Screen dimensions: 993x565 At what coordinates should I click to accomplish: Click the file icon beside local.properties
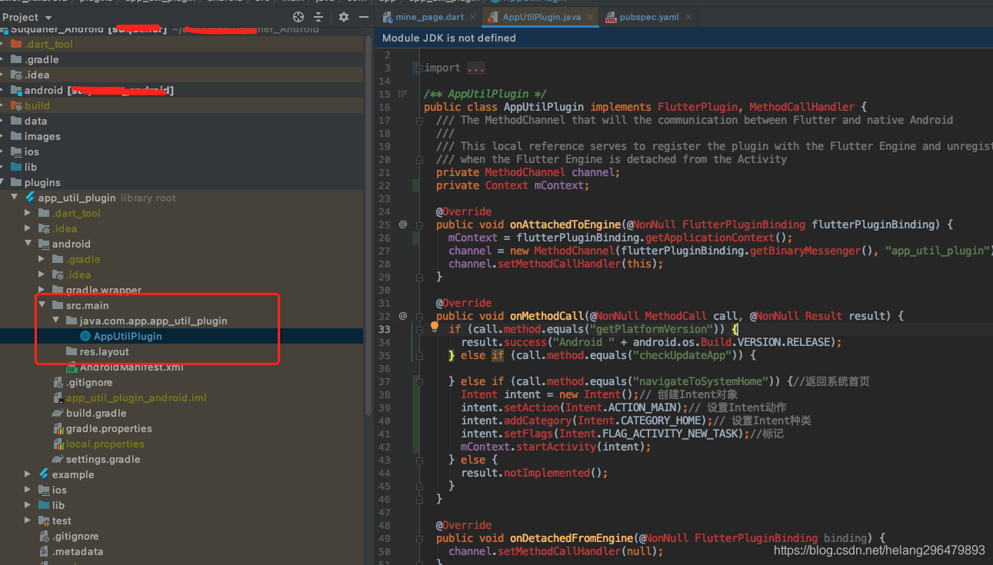(x=58, y=444)
